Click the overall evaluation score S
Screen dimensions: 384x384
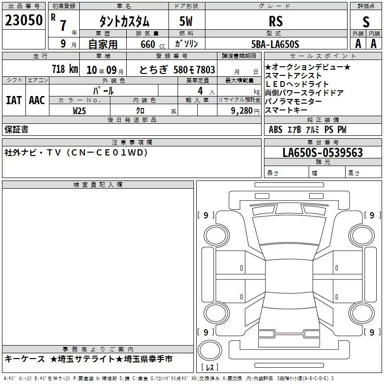click(x=366, y=22)
